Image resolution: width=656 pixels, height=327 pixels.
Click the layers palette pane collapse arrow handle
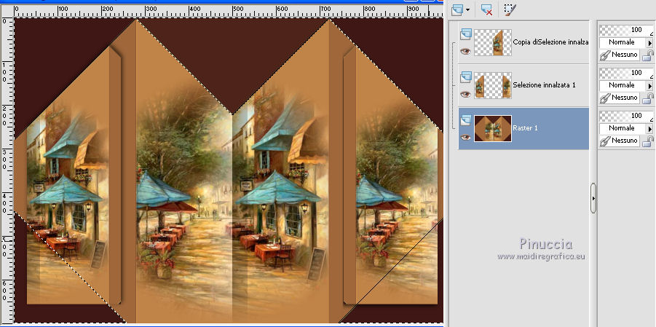(x=593, y=198)
